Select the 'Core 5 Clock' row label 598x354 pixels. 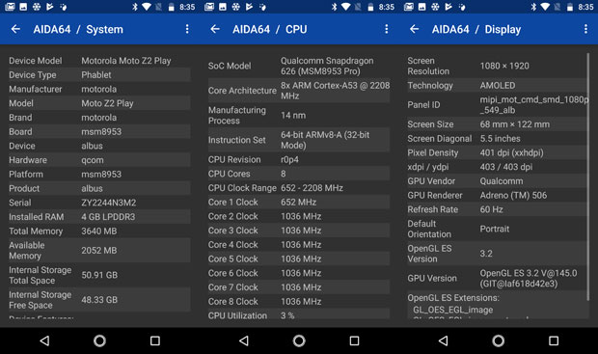click(233, 259)
